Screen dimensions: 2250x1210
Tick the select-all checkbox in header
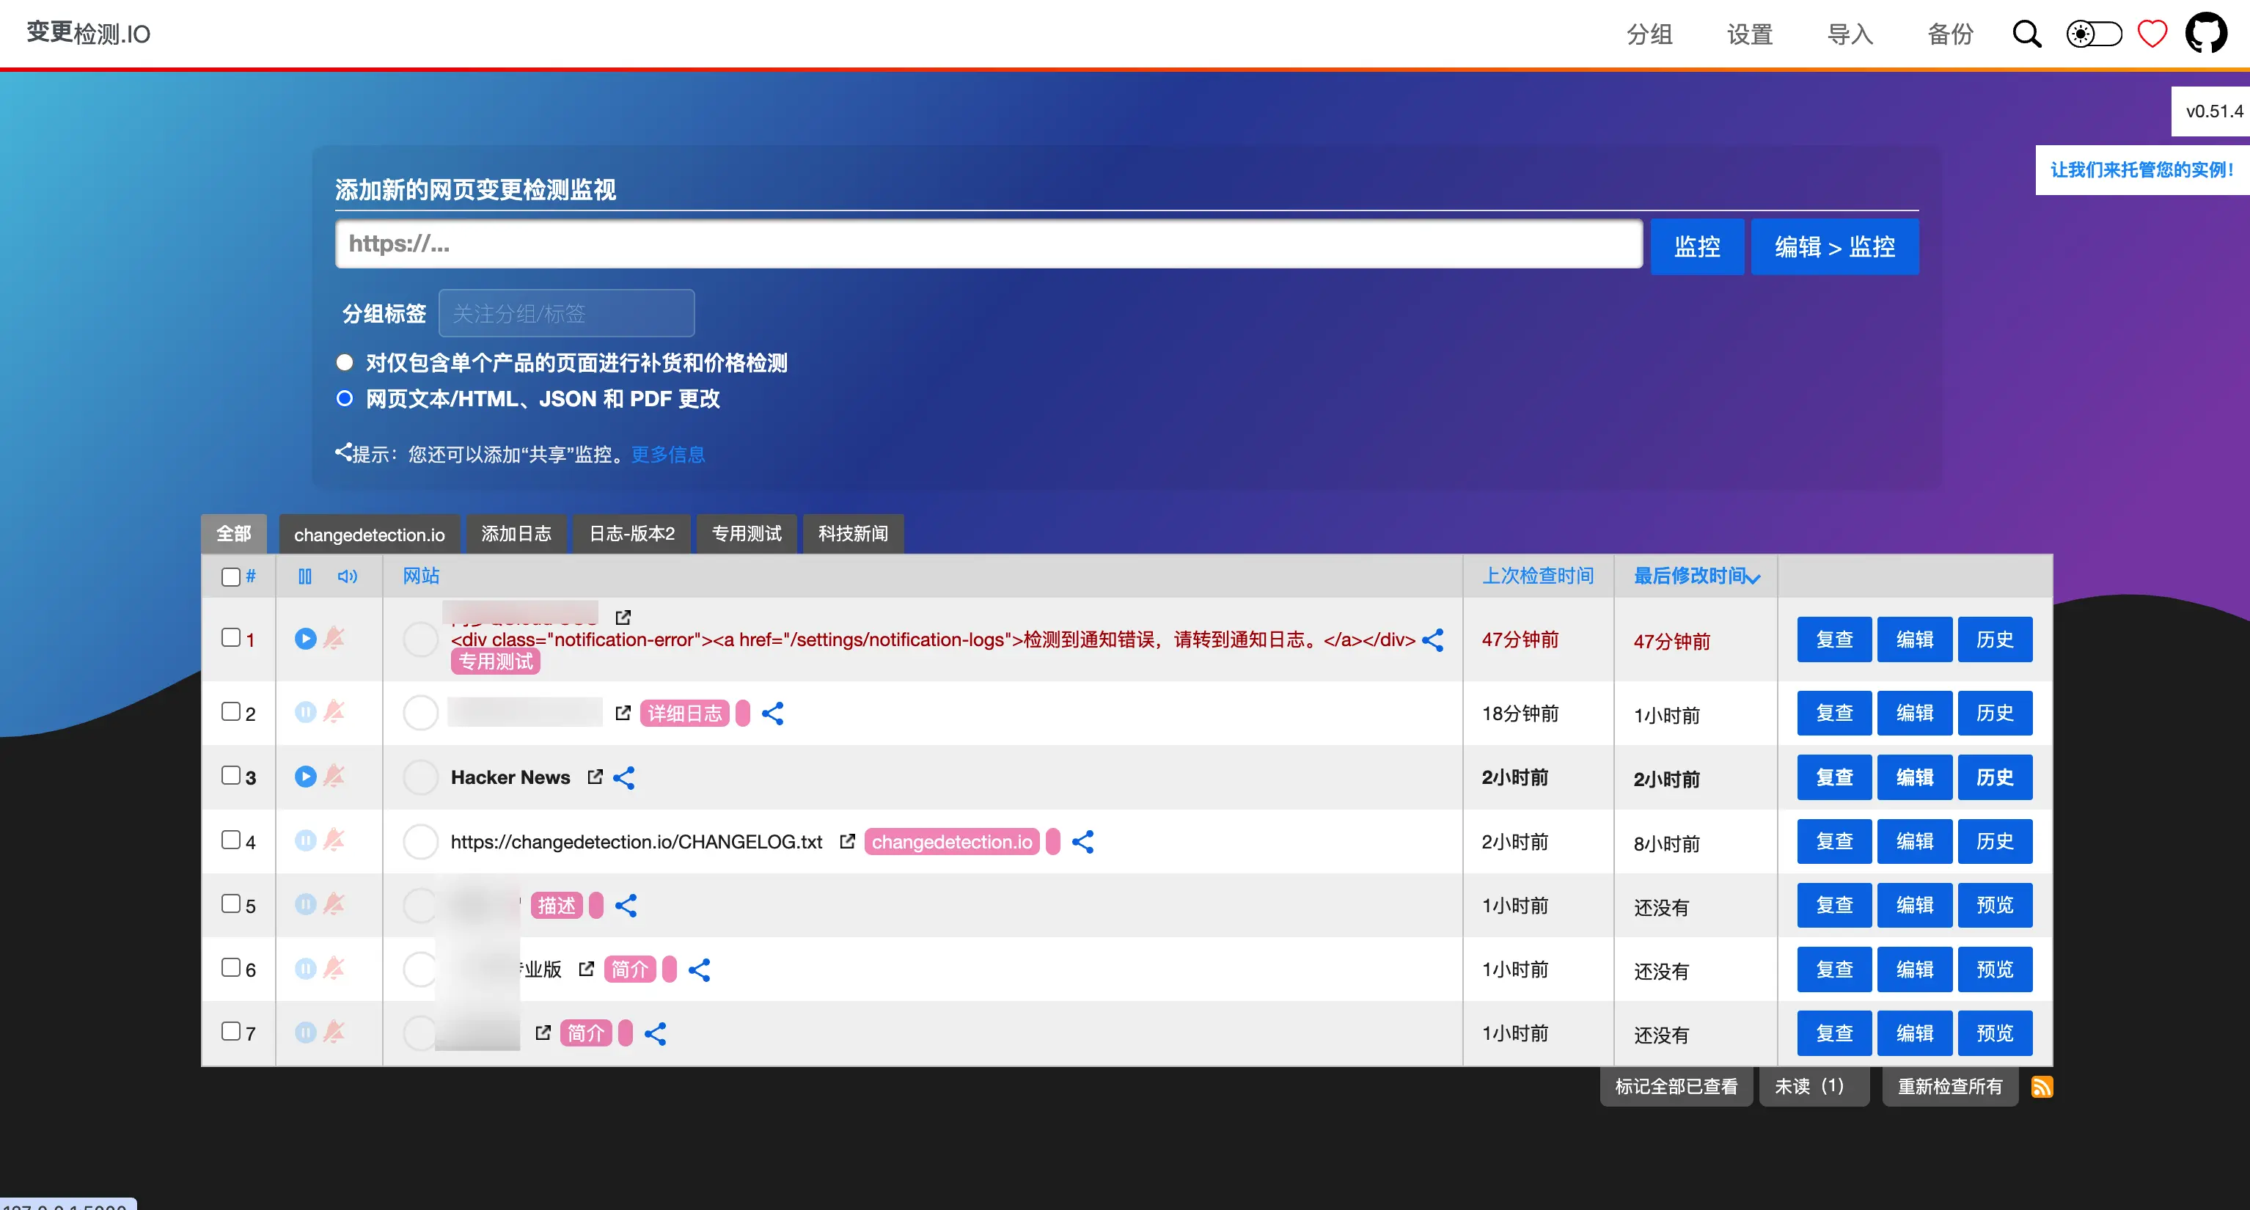[x=230, y=576]
